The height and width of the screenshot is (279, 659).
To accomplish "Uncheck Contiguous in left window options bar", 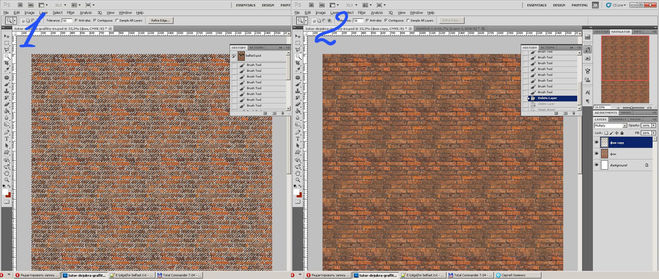I will (95, 20).
